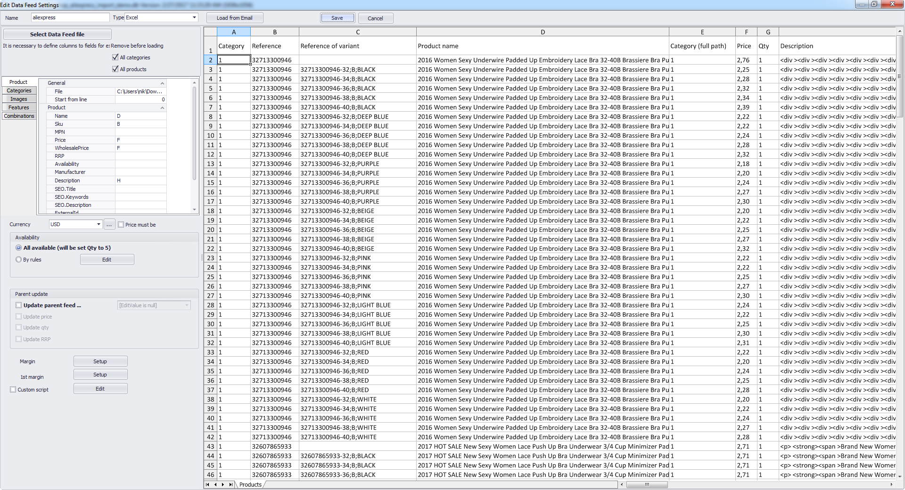Click the Sku mapping value B
The height and width of the screenshot is (490, 905).
[141, 124]
